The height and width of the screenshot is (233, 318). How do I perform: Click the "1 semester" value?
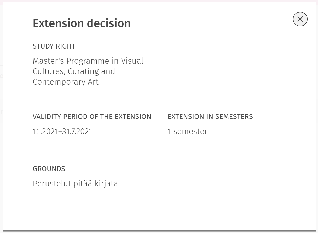(187, 131)
